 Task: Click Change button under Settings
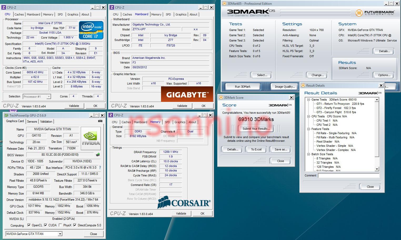318,75
